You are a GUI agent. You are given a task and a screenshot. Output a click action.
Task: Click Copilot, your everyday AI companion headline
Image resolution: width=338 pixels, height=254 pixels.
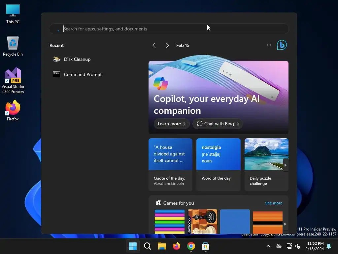(x=207, y=105)
